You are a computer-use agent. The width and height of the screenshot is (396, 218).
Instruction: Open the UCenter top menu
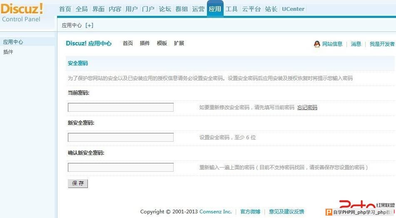tap(293, 9)
